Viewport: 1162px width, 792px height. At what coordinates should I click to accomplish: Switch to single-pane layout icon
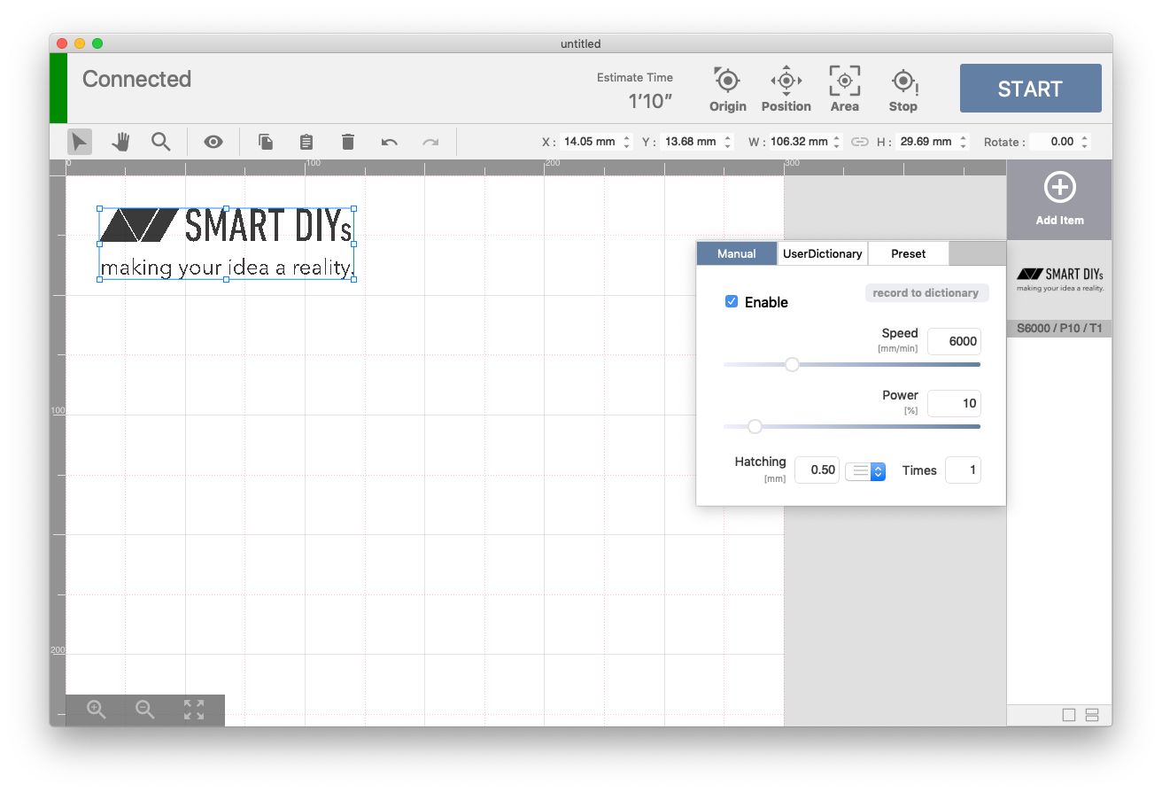tap(1069, 715)
